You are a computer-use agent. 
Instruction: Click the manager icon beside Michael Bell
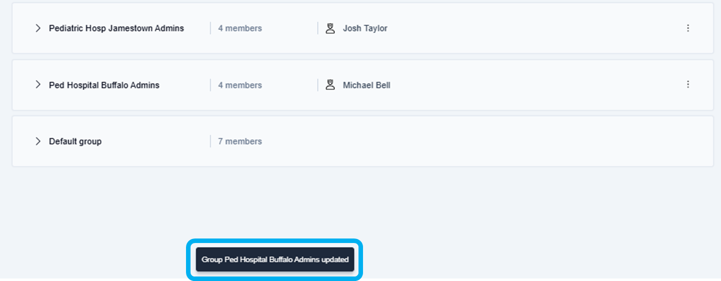330,85
